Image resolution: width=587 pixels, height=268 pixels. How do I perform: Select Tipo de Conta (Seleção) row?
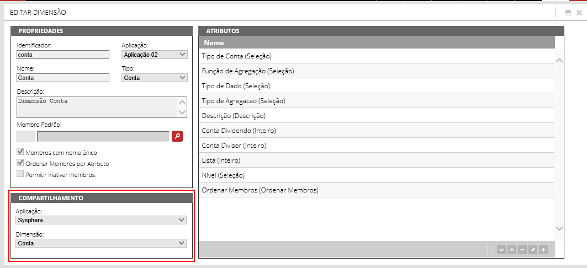(377, 56)
